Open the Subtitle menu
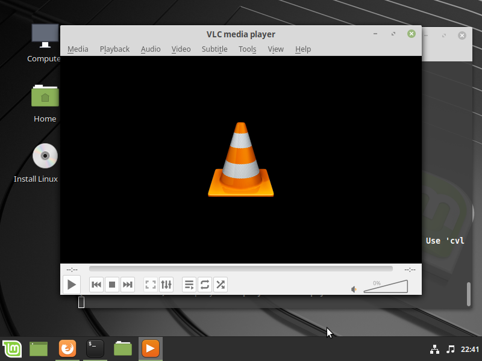The width and height of the screenshot is (482, 361). (x=214, y=49)
